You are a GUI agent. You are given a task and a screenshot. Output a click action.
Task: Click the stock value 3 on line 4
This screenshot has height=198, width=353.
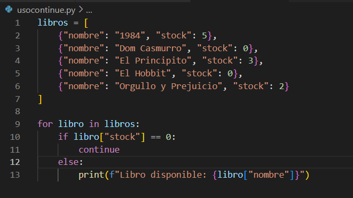point(250,61)
